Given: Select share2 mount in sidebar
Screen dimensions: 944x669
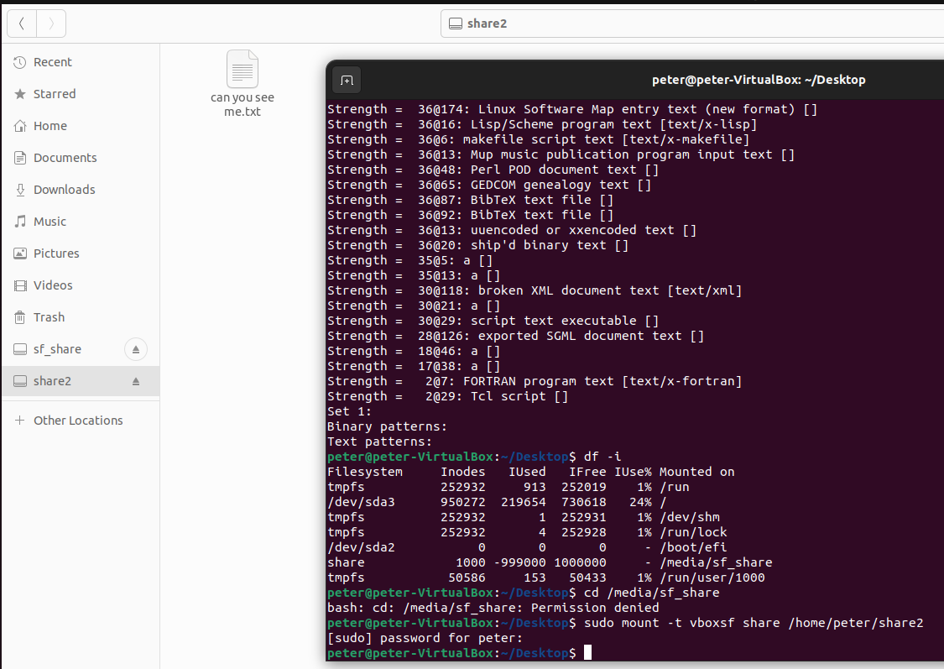Looking at the screenshot, I should tap(81, 381).
